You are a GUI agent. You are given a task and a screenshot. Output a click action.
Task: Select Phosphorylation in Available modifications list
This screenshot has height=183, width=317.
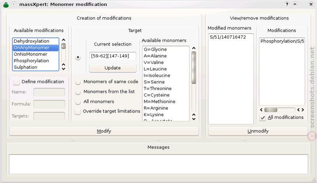point(36,61)
